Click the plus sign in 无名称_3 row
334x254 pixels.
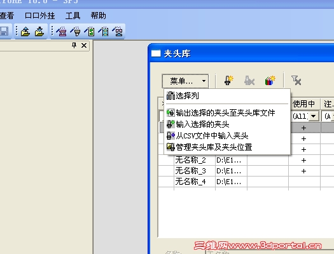[303, 171]
